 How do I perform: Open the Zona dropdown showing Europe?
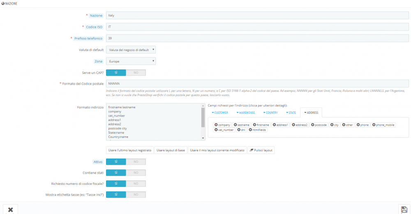point(131,61)
